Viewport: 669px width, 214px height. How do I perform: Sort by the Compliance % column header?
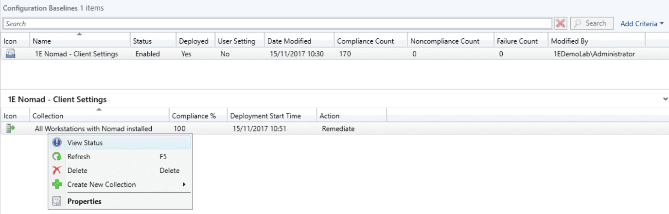(x=198, y=116)
